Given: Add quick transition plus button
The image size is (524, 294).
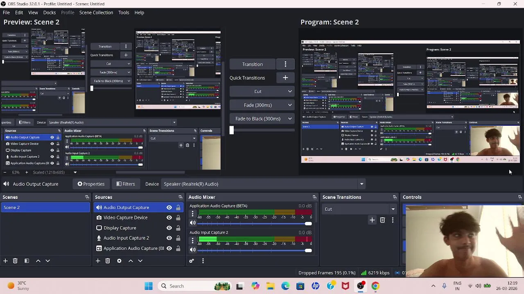Looking at the screenshot, I should click(285, 78).
